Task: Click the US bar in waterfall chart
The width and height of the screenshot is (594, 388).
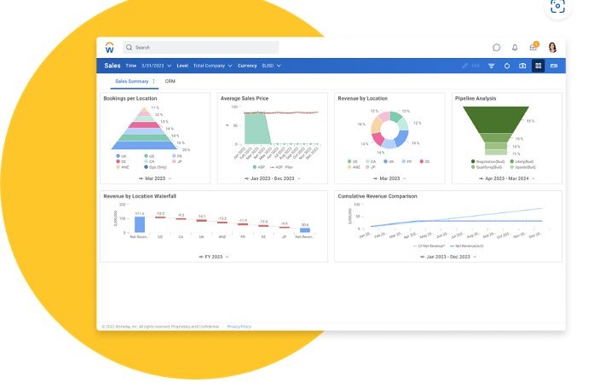Action: [160, 217]
